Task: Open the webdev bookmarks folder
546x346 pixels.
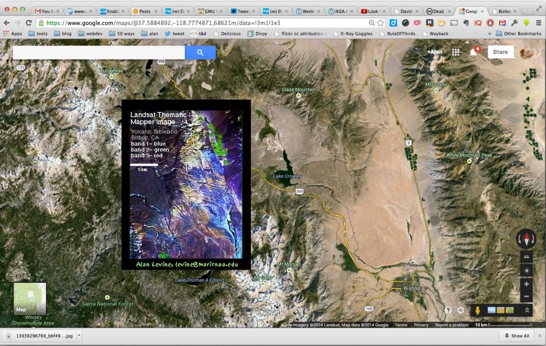Action: tap(90, 34)
